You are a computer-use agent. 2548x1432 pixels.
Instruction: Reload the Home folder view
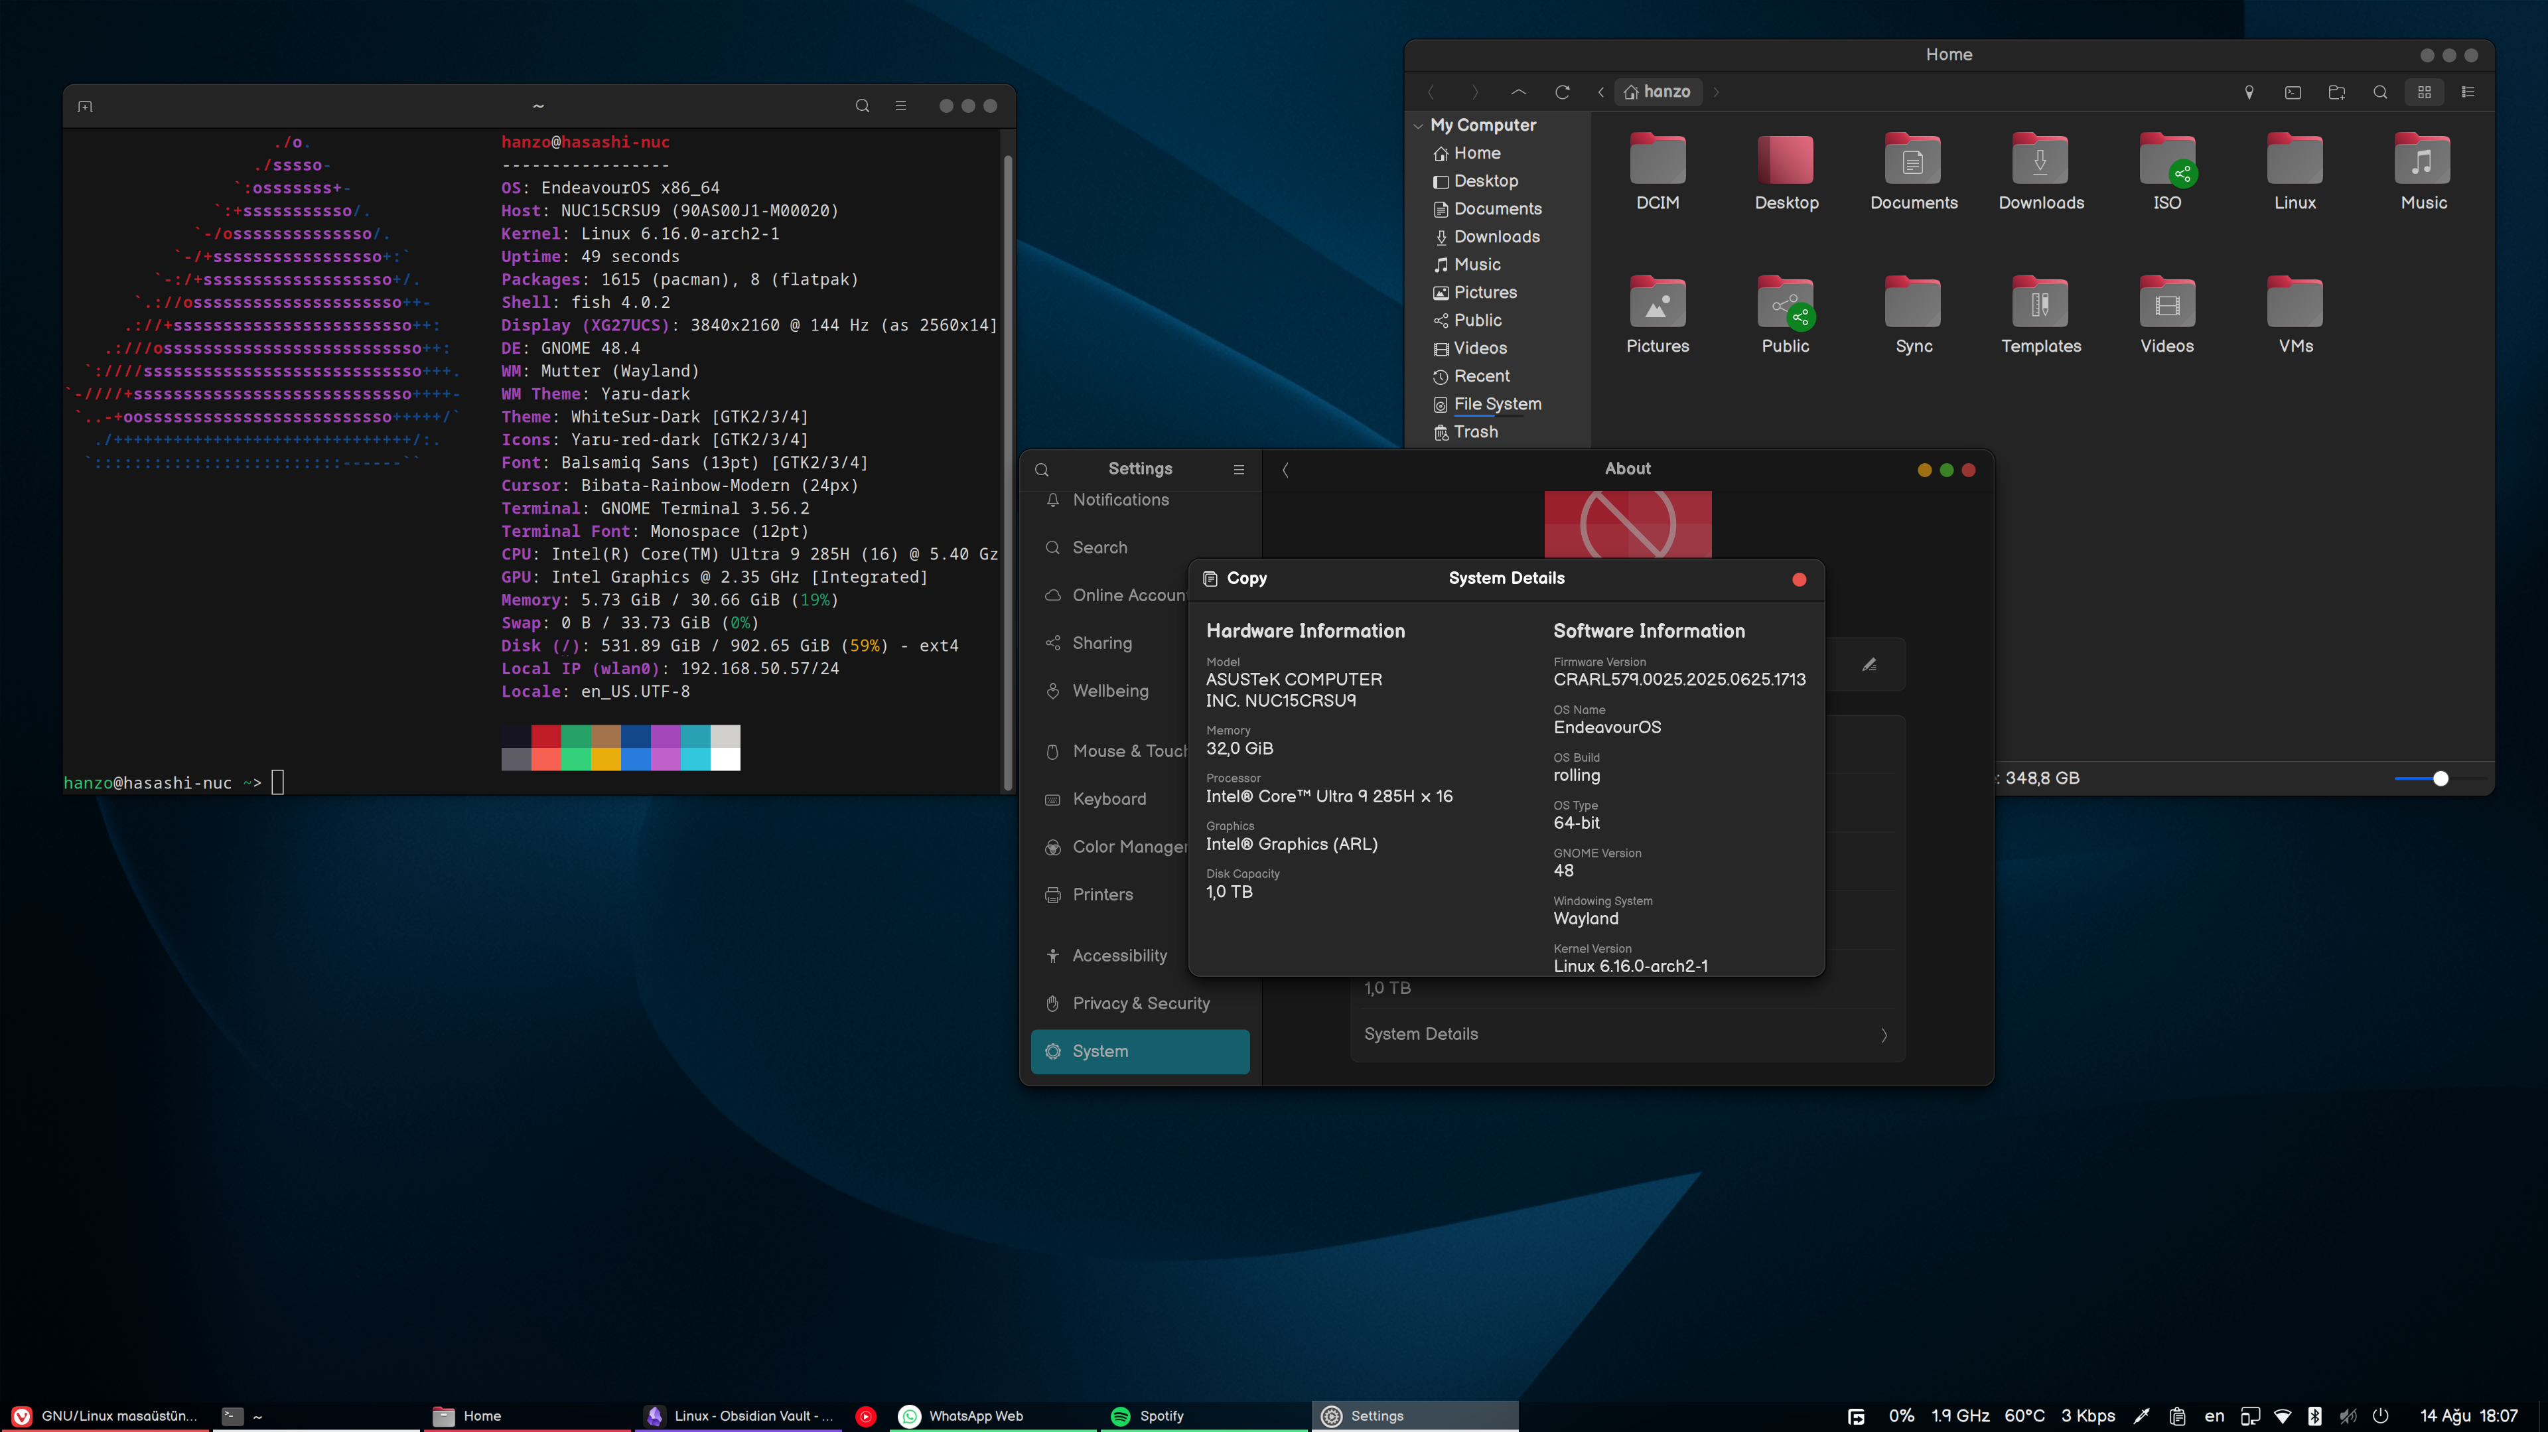point(1562,92)
